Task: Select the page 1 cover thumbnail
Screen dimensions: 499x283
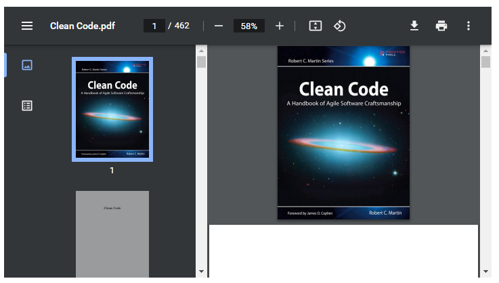Action: click(x=112, y=110)
